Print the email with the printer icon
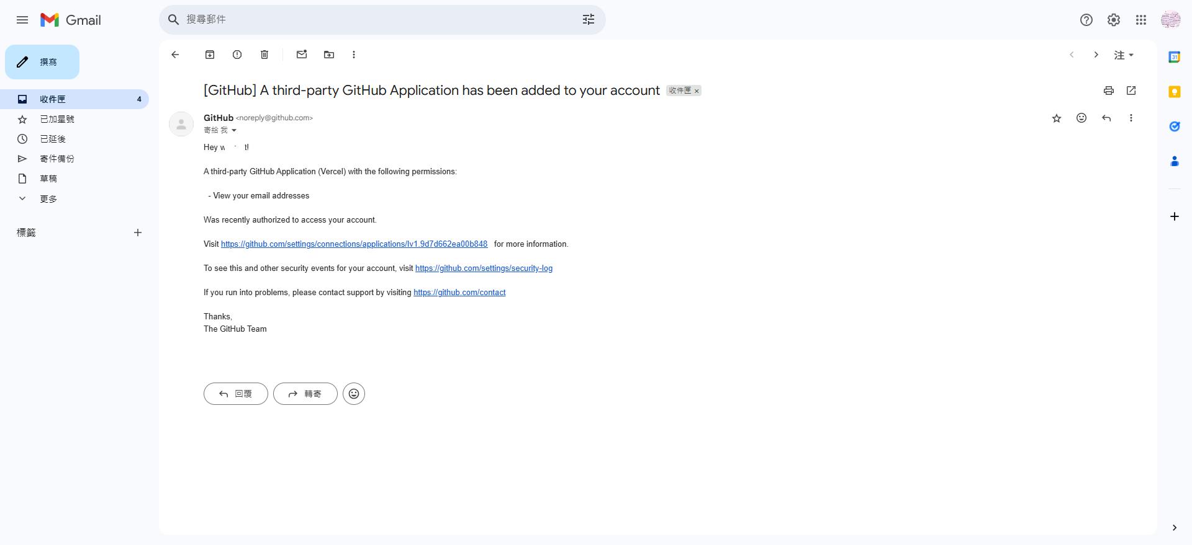1192x545 pixels. click(x=1109, y=91)
